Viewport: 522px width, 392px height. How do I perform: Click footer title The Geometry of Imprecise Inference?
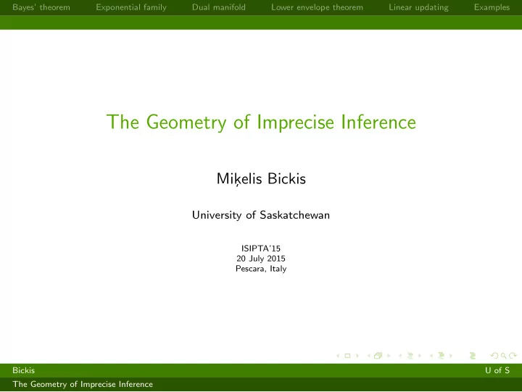coord(83,384)
